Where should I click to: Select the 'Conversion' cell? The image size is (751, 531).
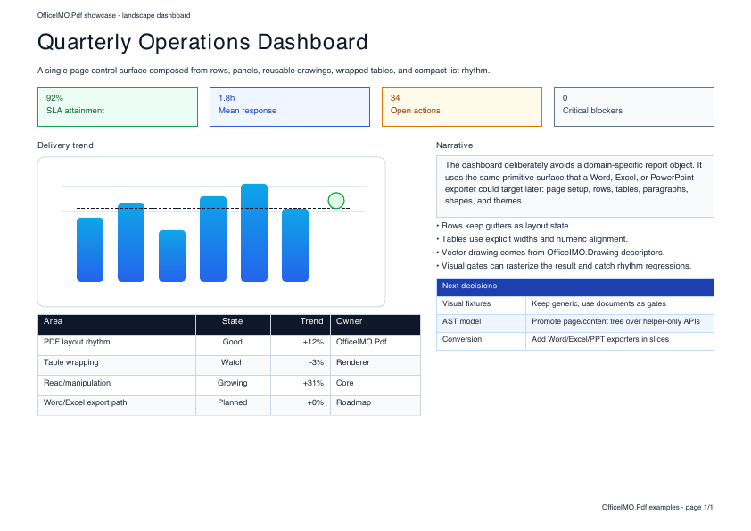pos(481,341)
